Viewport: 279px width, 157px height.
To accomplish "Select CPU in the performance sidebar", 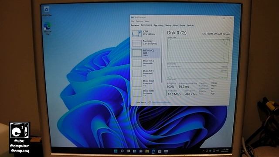I will point(146,33).
